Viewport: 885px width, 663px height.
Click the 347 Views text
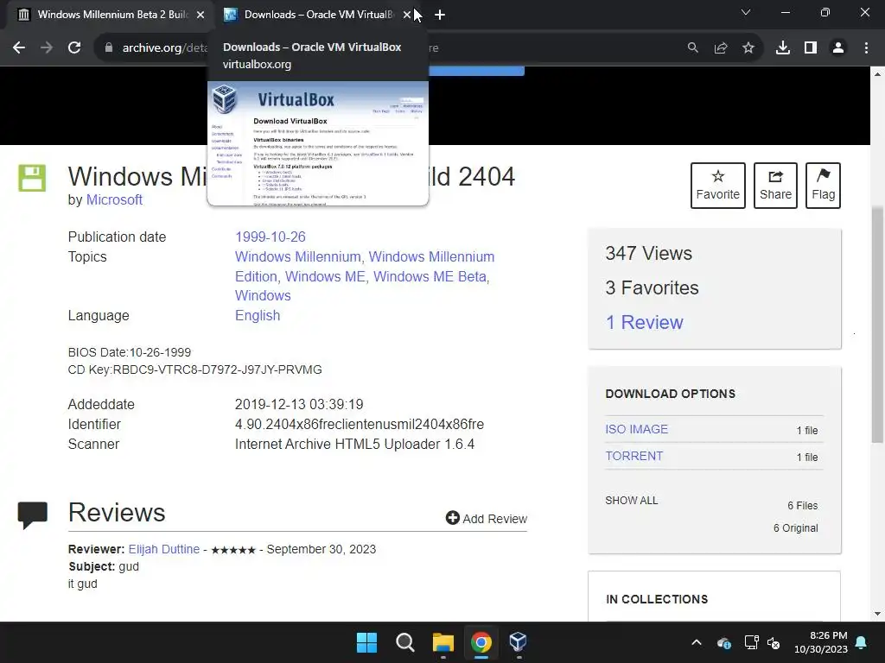648,254
